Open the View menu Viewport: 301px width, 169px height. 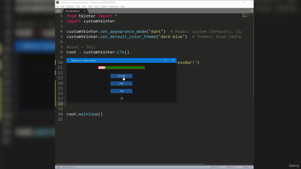84,6
